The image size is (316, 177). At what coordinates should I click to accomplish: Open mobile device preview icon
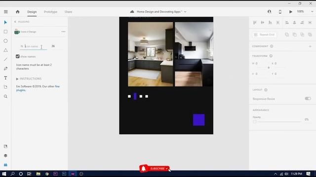pyautogui.click(x=280, y=12)
